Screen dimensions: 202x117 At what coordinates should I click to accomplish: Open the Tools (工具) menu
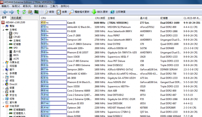(x=54, y=6)
